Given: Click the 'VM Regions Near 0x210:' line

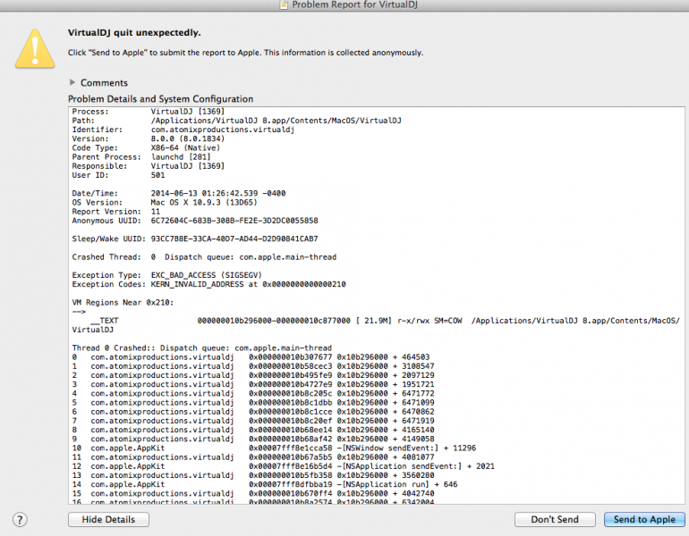Looking at the screenshot, I should pos(123,303).
